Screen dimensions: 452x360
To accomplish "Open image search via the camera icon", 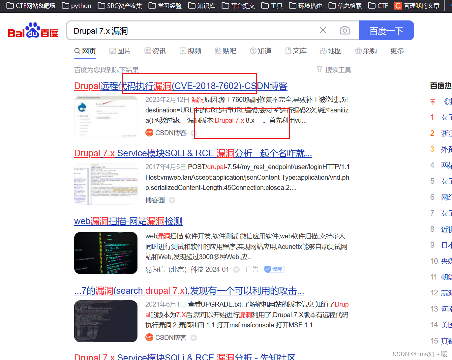I will click(345, 30).
